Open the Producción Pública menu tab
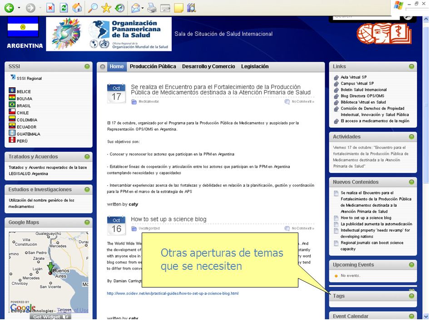Image resolution: width=436 pixels, height=327 pixels. pos(153,66)
